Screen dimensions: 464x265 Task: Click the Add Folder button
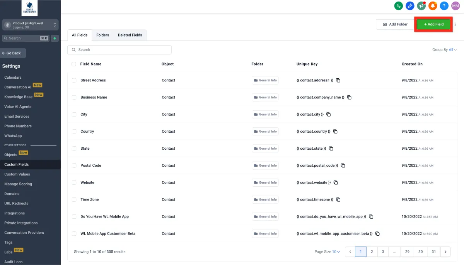395,24
